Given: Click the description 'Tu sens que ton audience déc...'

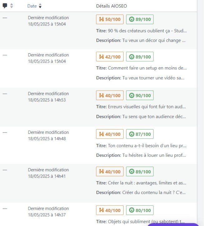Looking at the screenshot, I should (x=154, y=116).
